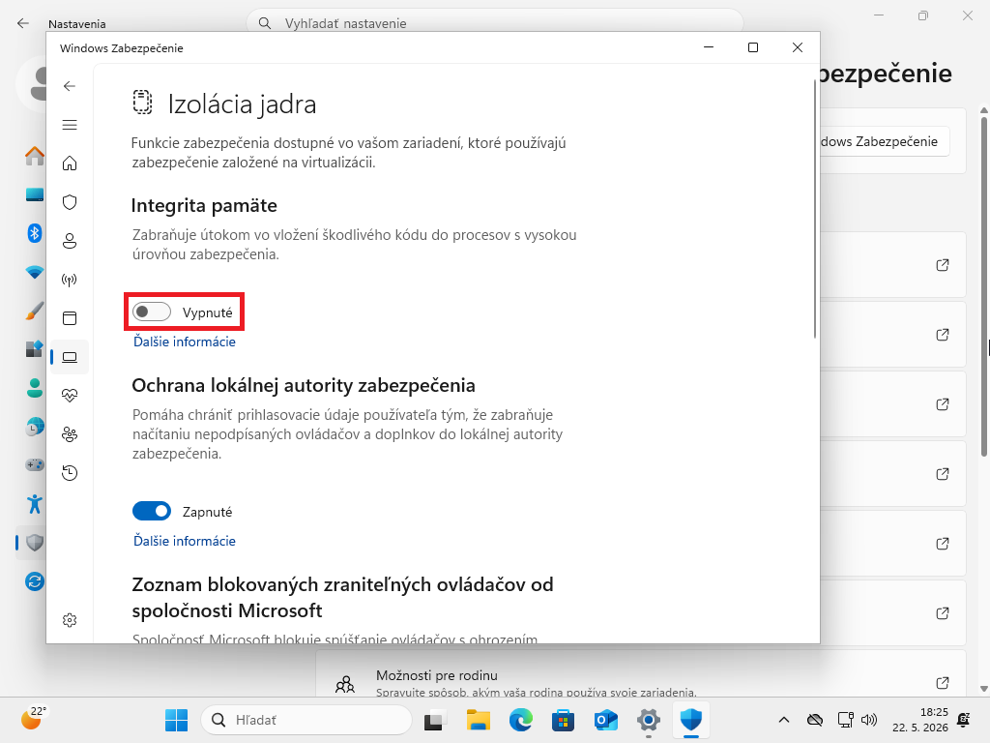This screenshot has width=990, height=743.
Task: Open Time & language globe icon in Nastavenia
Action: coord(35,427)
